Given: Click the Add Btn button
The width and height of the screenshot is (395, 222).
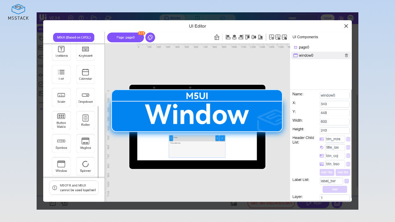Looking at the screenshot, I should click(x=343, y=172).
